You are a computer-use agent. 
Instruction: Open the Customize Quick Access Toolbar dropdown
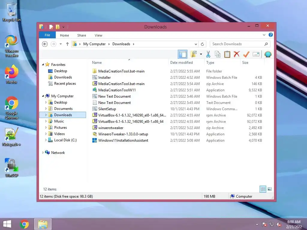point(64,27)
